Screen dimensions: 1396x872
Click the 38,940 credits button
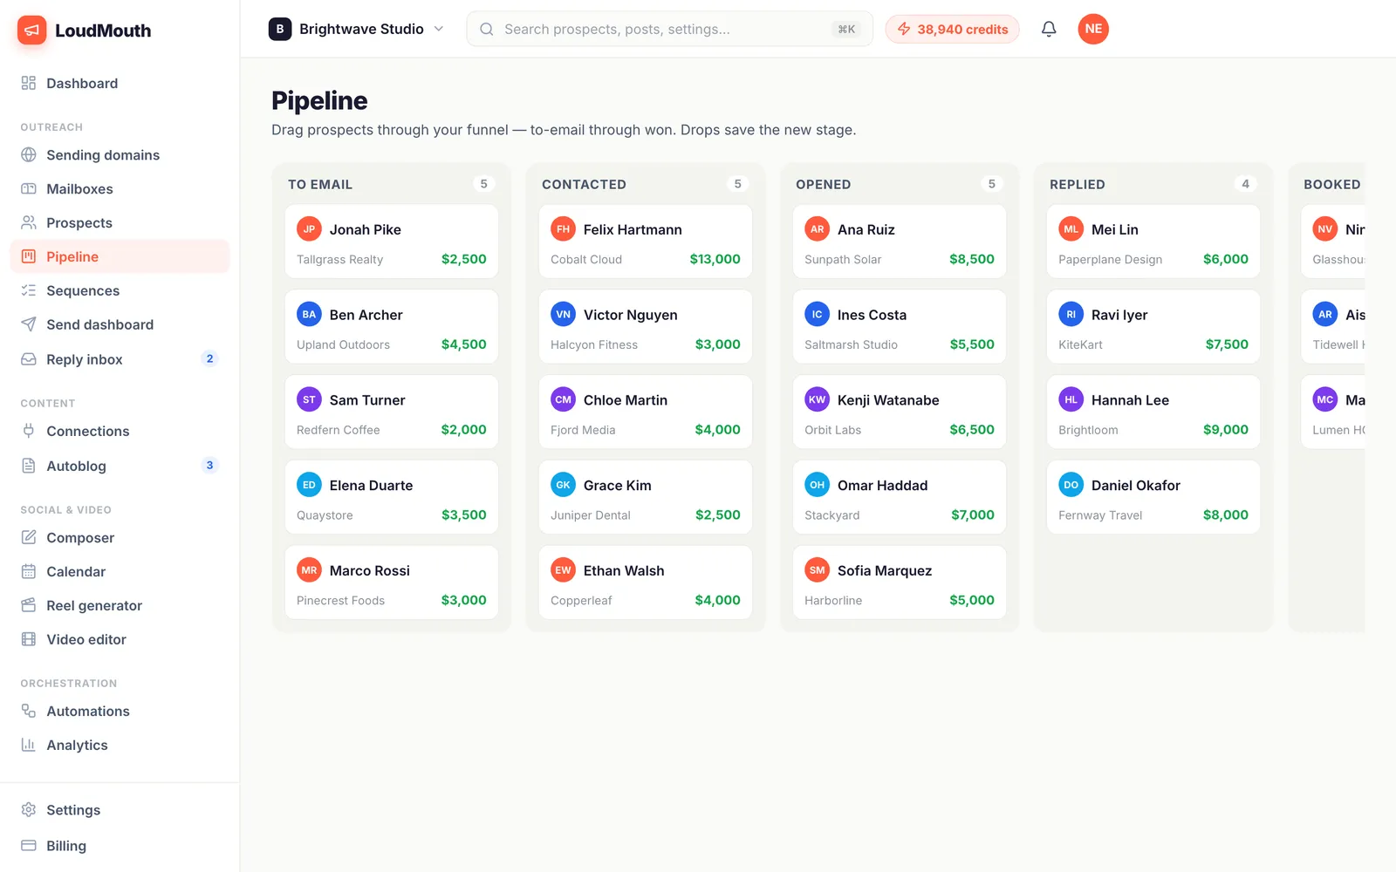952,29
